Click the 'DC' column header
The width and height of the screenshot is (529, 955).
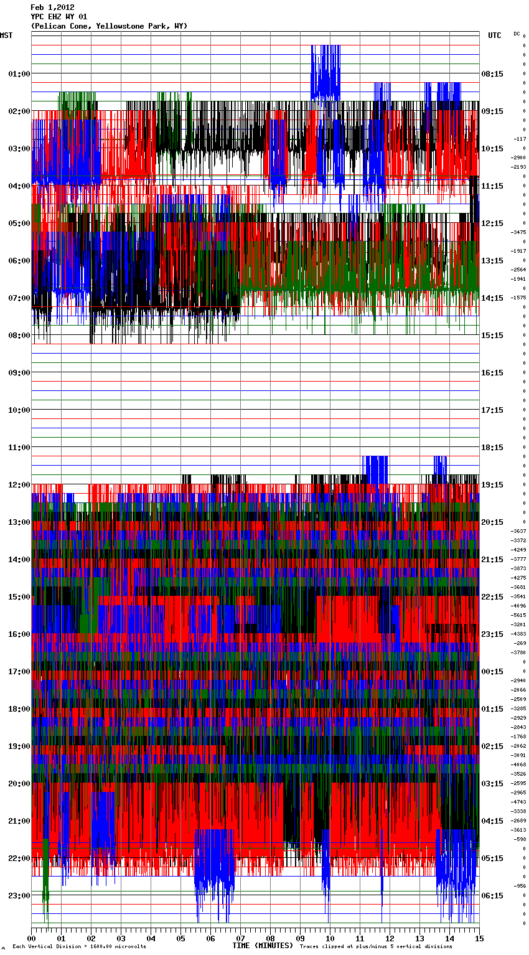[x=517, y=34]
